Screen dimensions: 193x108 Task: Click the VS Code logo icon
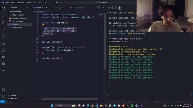coord(2,2)
